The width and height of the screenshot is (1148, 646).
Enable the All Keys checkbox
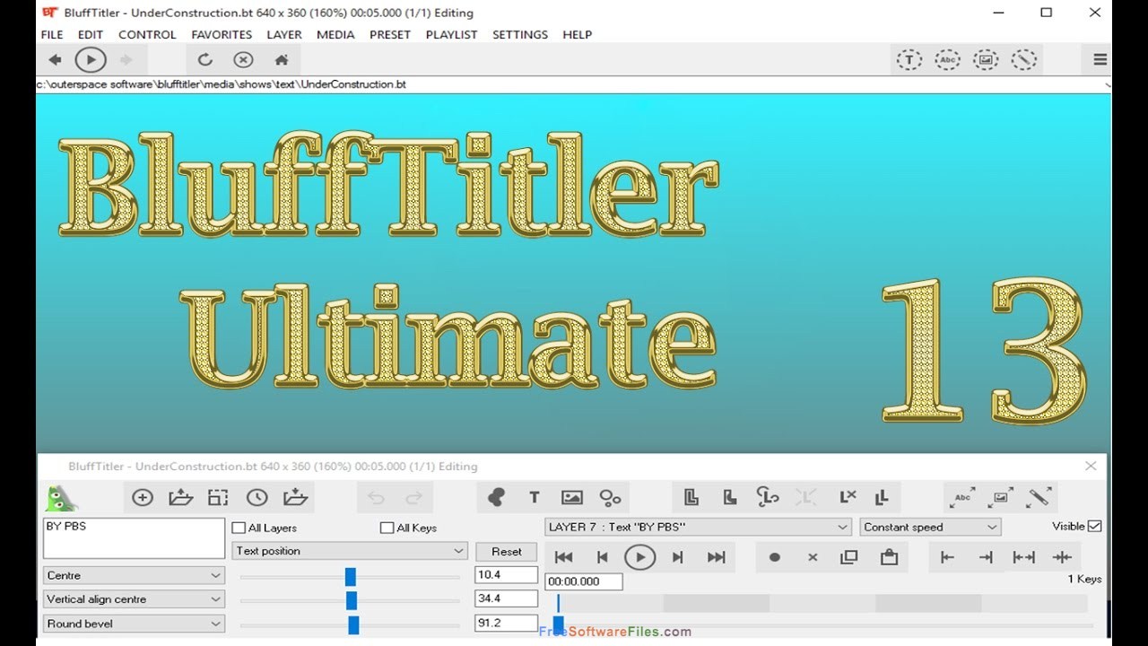pyautogui.click(x=387, y=528)
